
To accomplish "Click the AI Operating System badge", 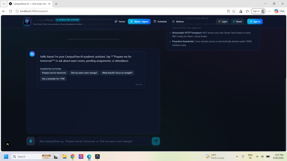I will (x=67, y=20).
